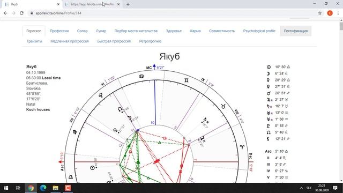Click the Sun glyph on the chart wheel

[x=93, y=168]
